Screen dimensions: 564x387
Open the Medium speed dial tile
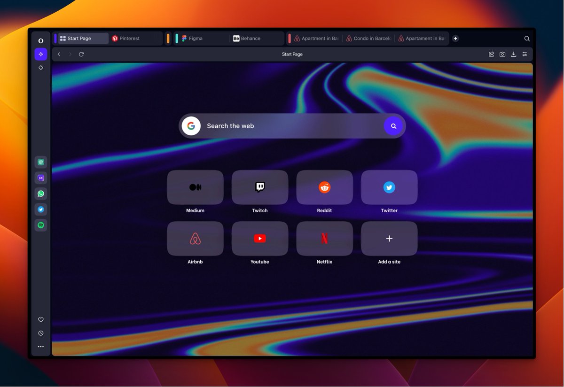pyautogui.click(x=195, y=187)
